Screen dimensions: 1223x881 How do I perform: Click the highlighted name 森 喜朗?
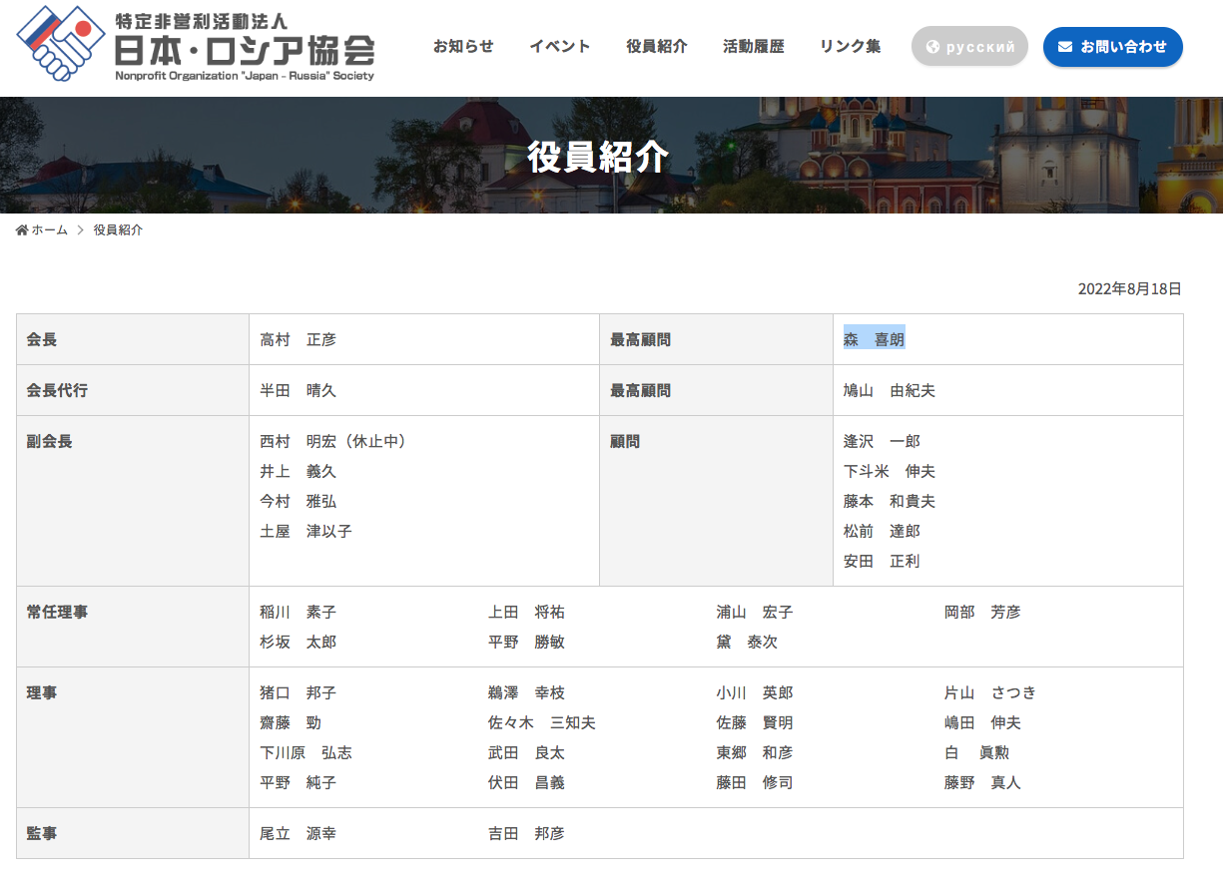coord(875,340)
